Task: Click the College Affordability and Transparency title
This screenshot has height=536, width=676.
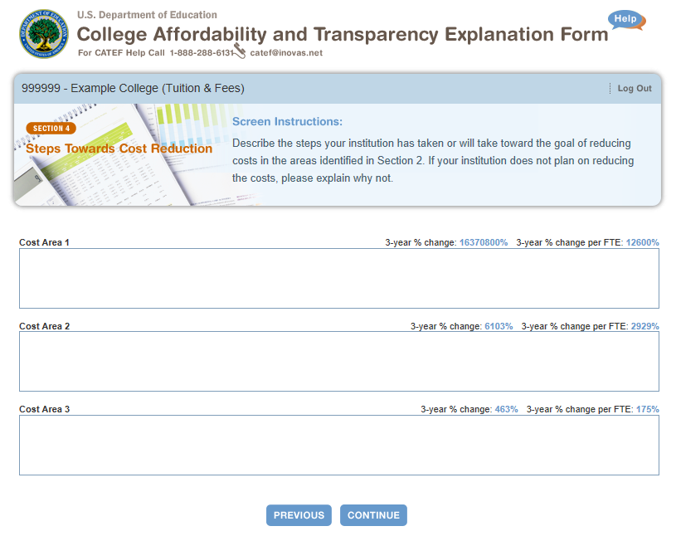Action: [342, 35]
